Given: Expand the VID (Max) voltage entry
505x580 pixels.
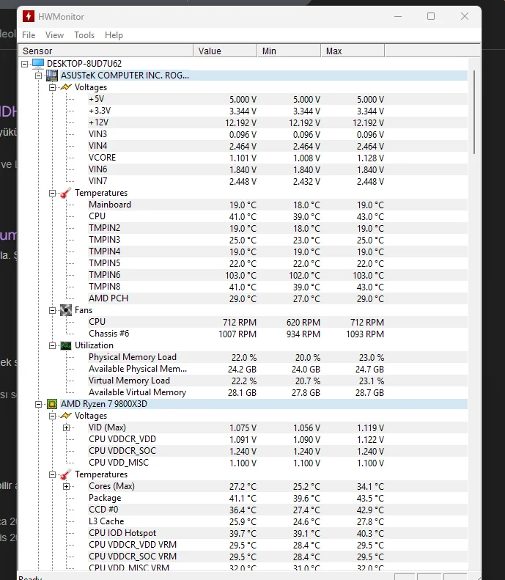Looking at the screenshot, I should click(66, 427).
